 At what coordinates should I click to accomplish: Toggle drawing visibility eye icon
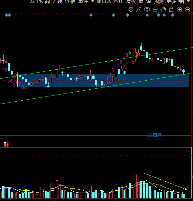point(147,9)
